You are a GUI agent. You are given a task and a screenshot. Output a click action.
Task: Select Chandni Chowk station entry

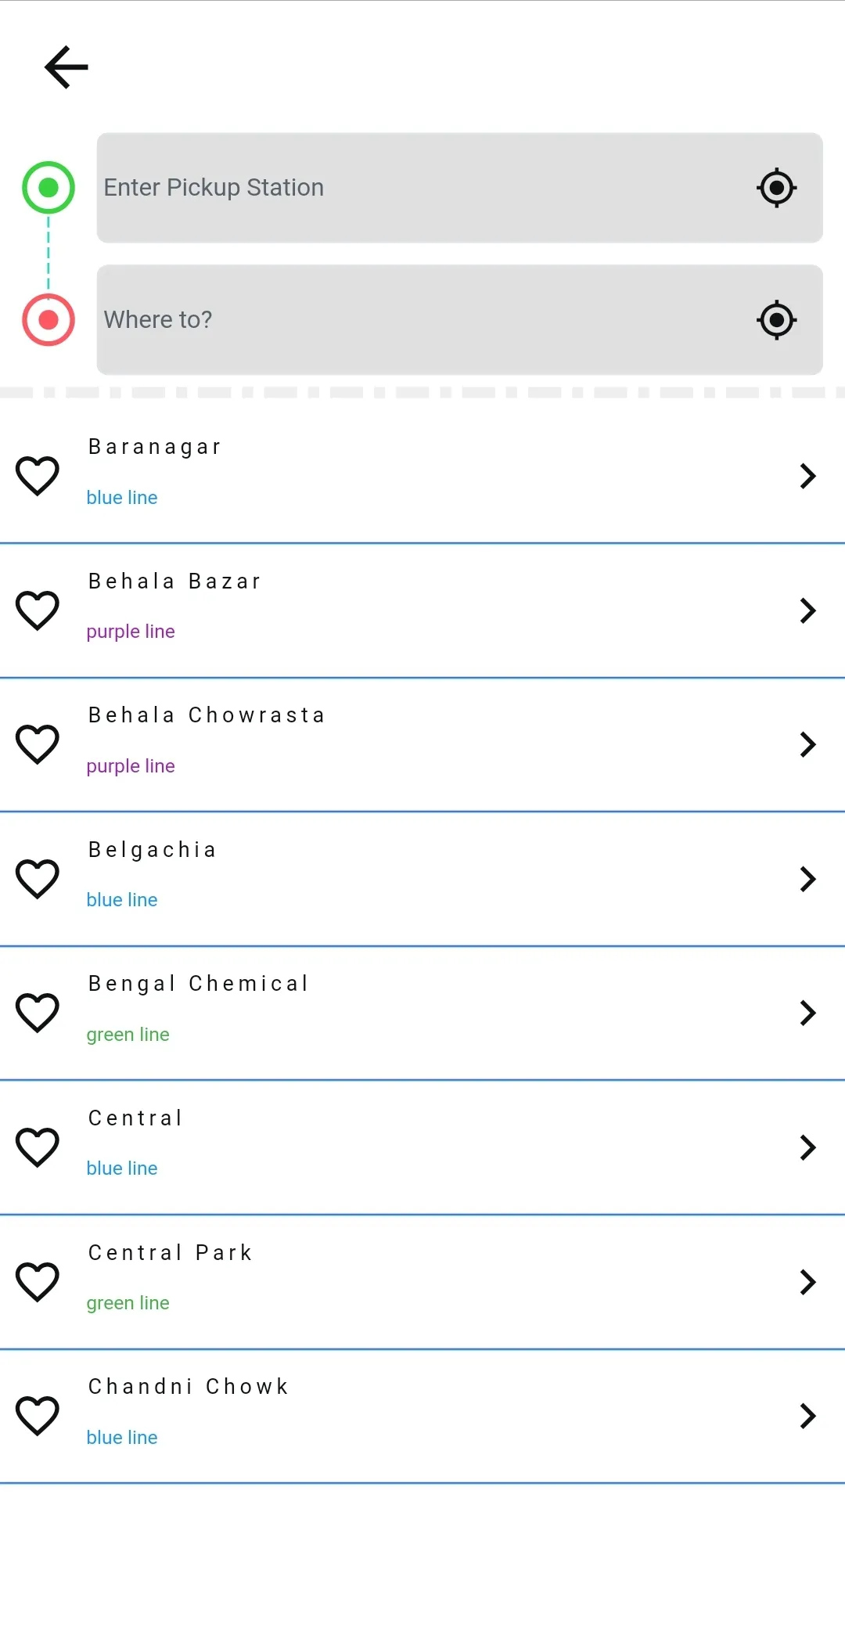tap(422, 1416)
